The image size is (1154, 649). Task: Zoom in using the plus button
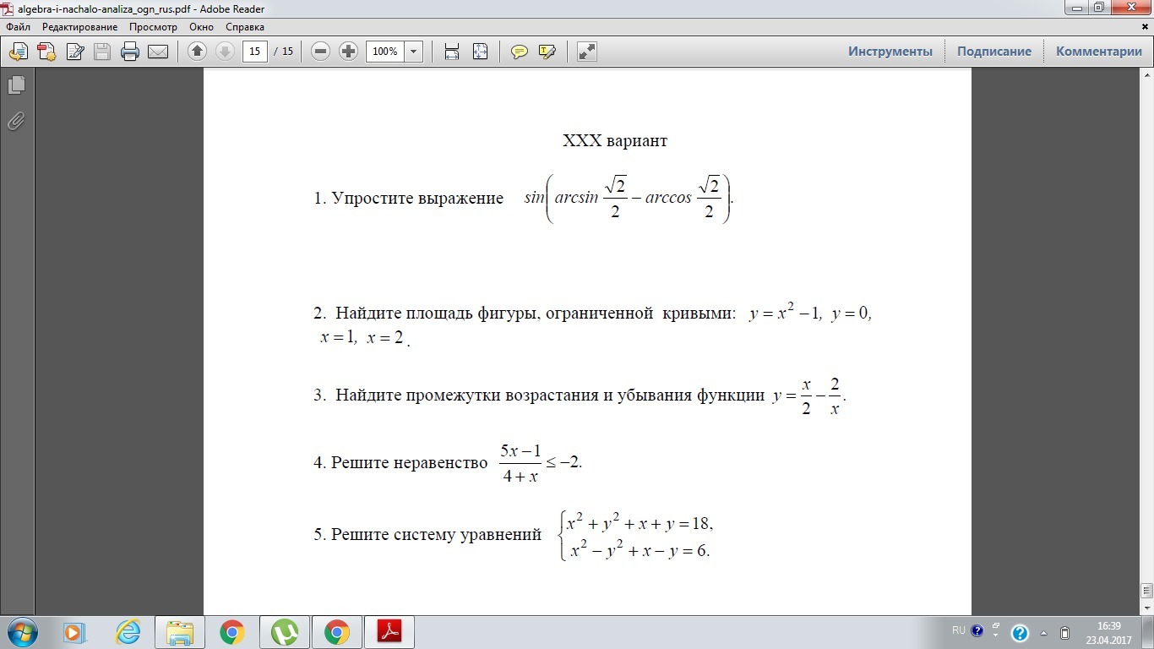coord(348,52)
